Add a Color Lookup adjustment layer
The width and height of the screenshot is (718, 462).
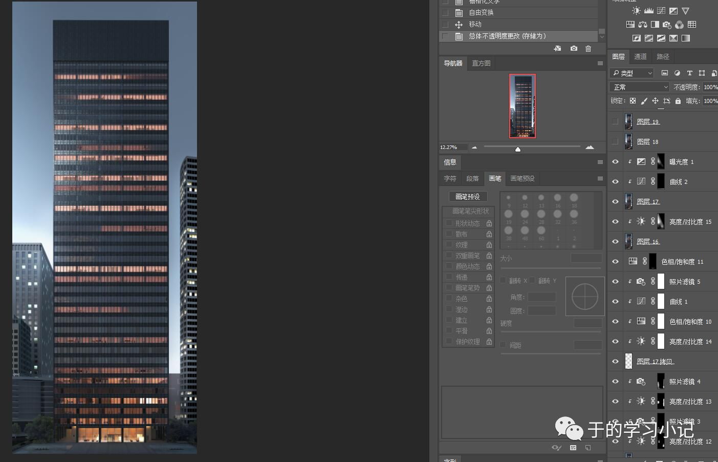[x=692, y=24]
